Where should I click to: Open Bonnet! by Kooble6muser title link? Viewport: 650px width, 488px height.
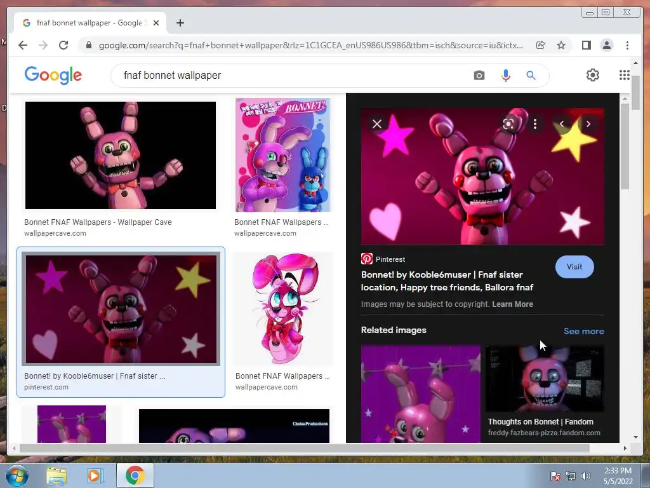447,281
